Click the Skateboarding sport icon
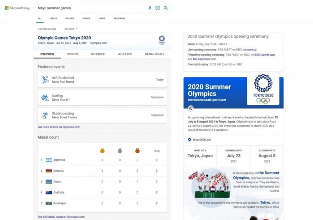 click(x=45, y=115)
